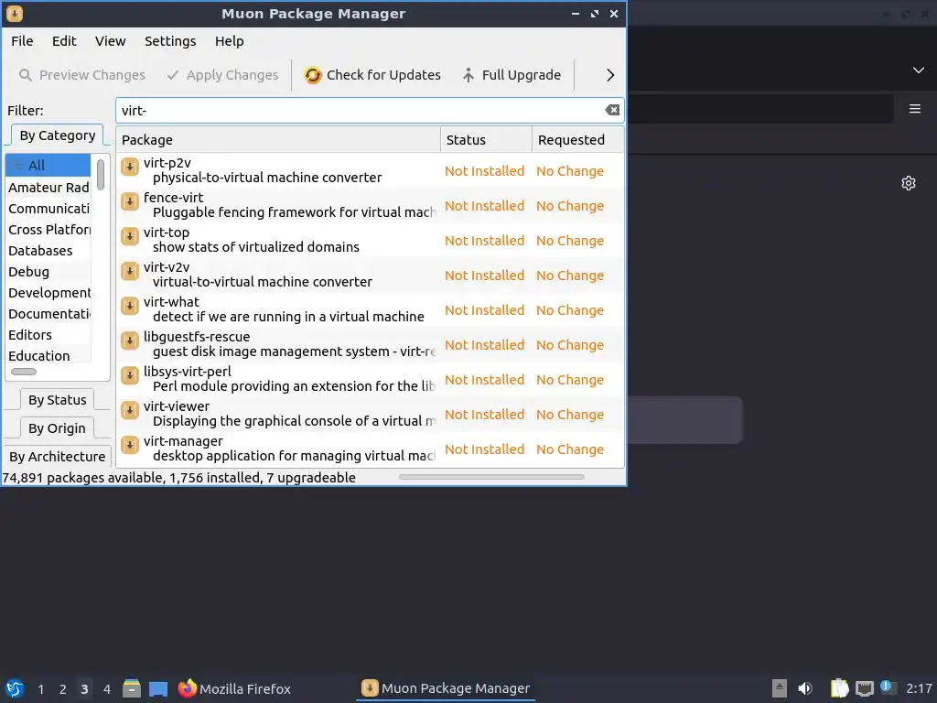Image resolution: width=937 pixels, height=703 pixels.
Task: Click the Muon app icon in title bar
Action: [15, 13]
